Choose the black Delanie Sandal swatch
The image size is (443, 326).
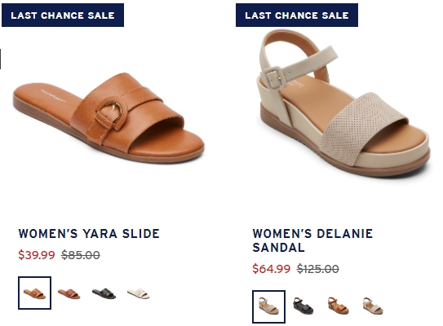click(x=303, y=306)
